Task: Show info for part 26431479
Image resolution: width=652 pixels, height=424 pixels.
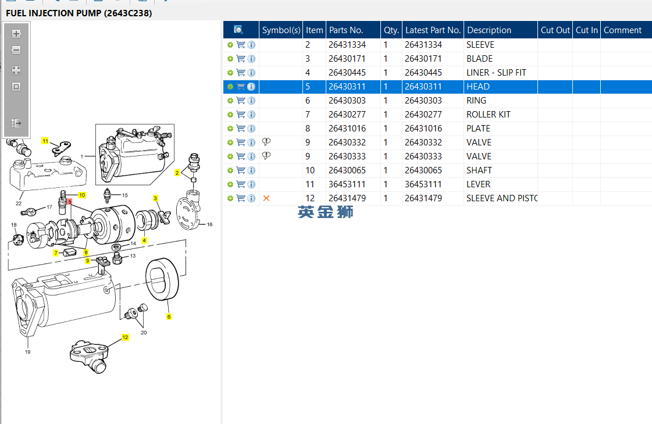Action: (251, 198)
